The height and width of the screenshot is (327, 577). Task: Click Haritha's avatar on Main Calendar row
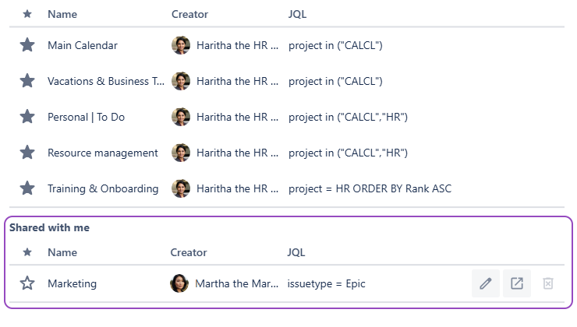pos(181,45)
